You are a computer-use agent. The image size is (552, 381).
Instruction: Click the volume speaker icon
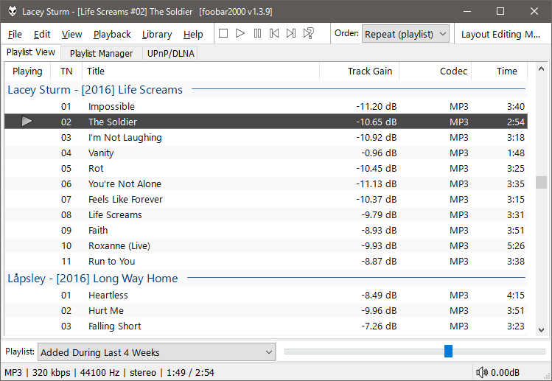point(482,372)
